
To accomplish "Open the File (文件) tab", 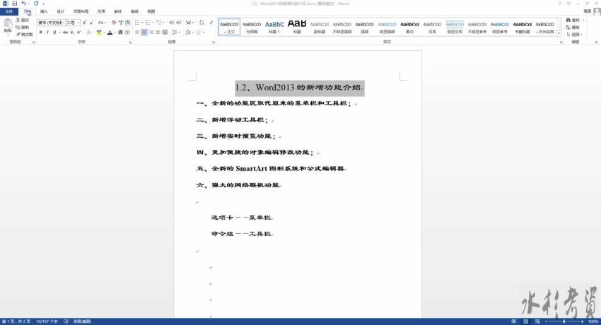I will tap(9, 11).
